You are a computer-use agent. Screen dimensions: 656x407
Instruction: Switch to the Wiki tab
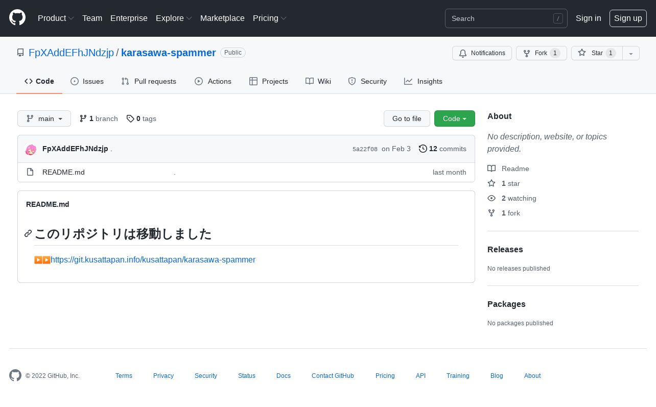click(x=318, y=81)
